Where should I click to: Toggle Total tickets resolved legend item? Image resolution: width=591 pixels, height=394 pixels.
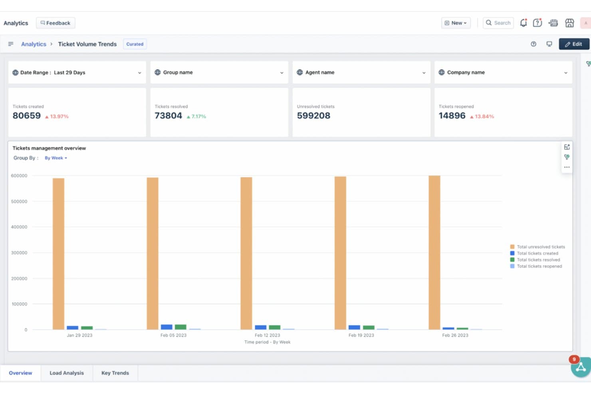point(535,259)
